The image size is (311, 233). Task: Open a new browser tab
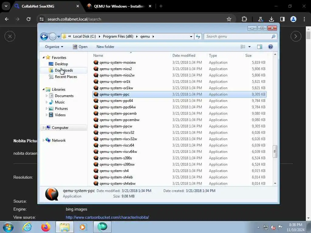[x=161, y=6]
